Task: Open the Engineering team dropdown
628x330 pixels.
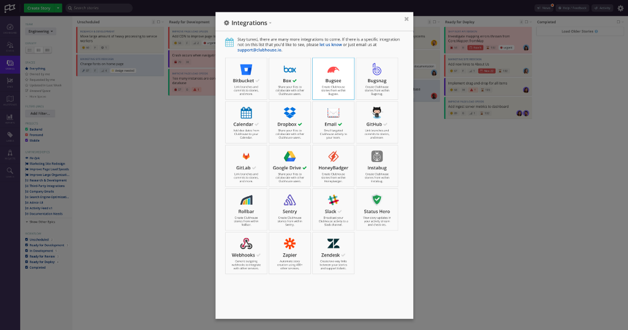Action: (x=40, y=31)
